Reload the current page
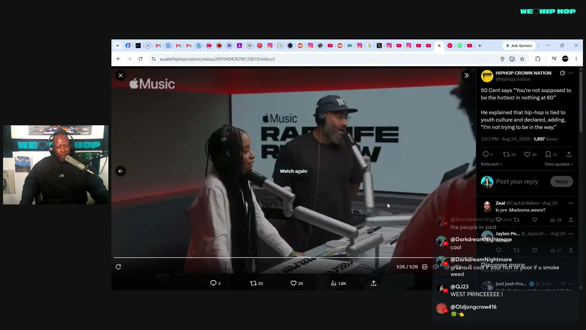 [x=141, y=59]
